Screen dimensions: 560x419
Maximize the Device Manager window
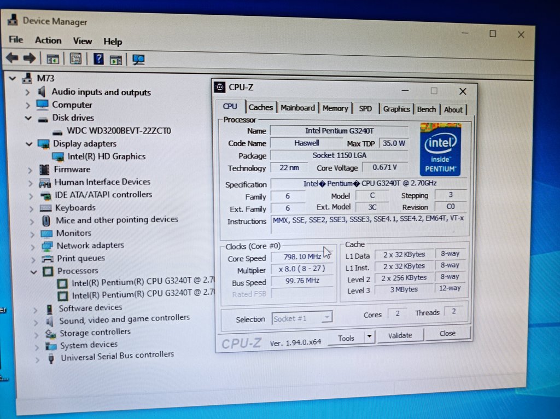coord(493,33)
